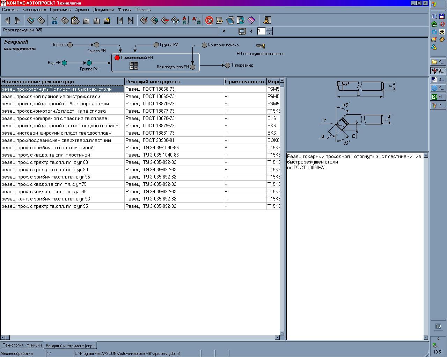Click the upload-from-tray arrow icon
This screenshot has width=447, height=357.
(x=96, y=20)
